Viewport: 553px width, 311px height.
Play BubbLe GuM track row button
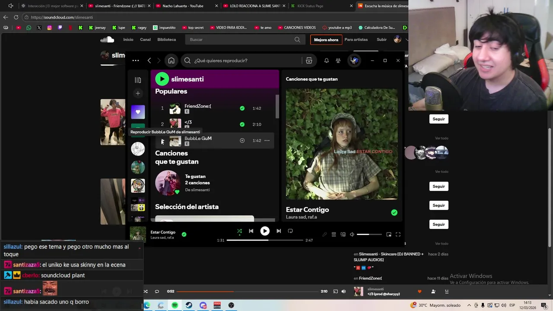[162, 141]
